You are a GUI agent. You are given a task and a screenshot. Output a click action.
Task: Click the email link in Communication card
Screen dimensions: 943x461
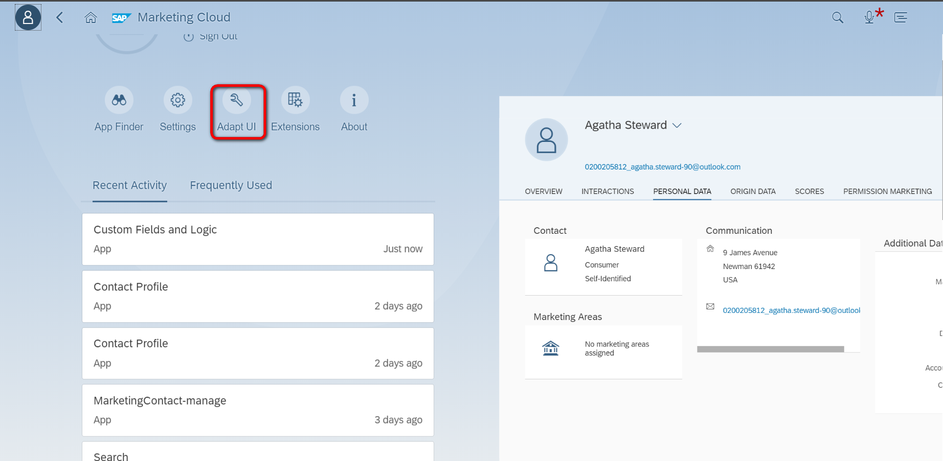click(x=791, y=310)
